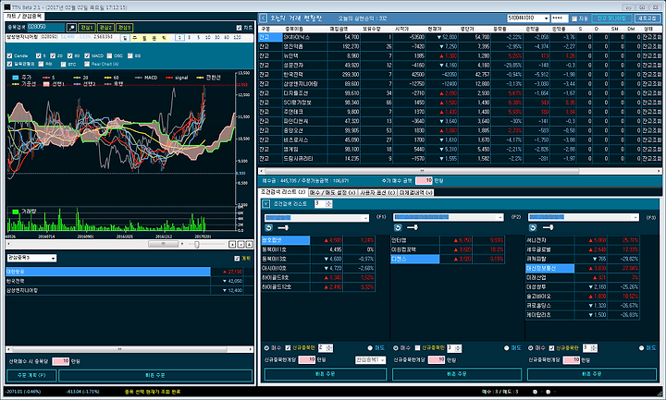The height and width of the screenshot is (400, 666).
Task: Enable the RSI indicator checkbox
Action: tap(41, 64)
